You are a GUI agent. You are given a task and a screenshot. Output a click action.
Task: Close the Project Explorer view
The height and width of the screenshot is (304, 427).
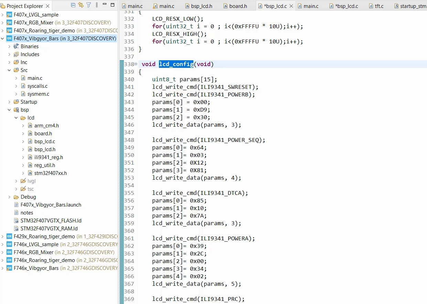(47, 6)
